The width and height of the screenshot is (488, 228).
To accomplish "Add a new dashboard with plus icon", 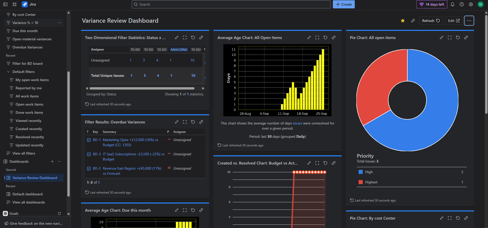I will pyautogui.click(x=52, y=161).
